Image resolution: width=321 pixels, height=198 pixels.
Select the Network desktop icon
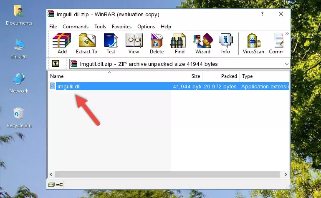point(19,83)
